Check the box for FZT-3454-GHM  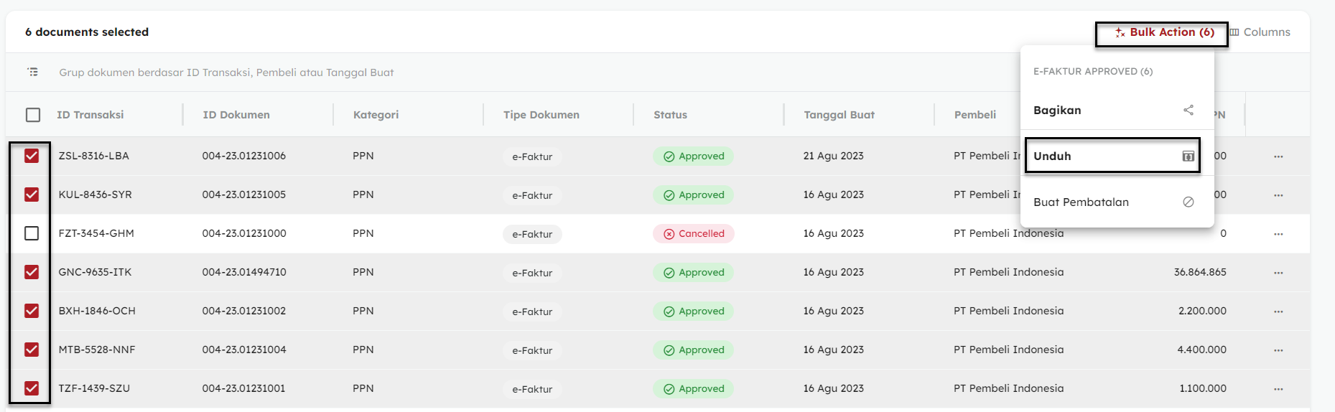point(32,233)
